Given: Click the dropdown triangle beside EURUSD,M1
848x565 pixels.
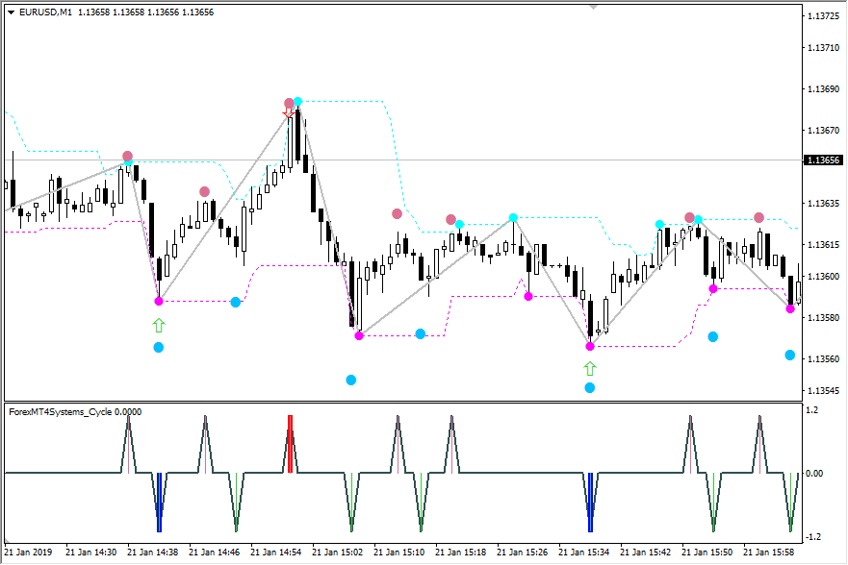Looking at the screenshot, I should pyautogui.click(x=11, y=12).
